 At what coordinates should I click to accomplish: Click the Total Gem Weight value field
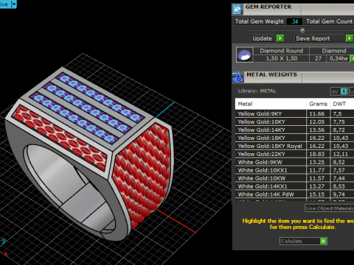click(x=294, y=21)
